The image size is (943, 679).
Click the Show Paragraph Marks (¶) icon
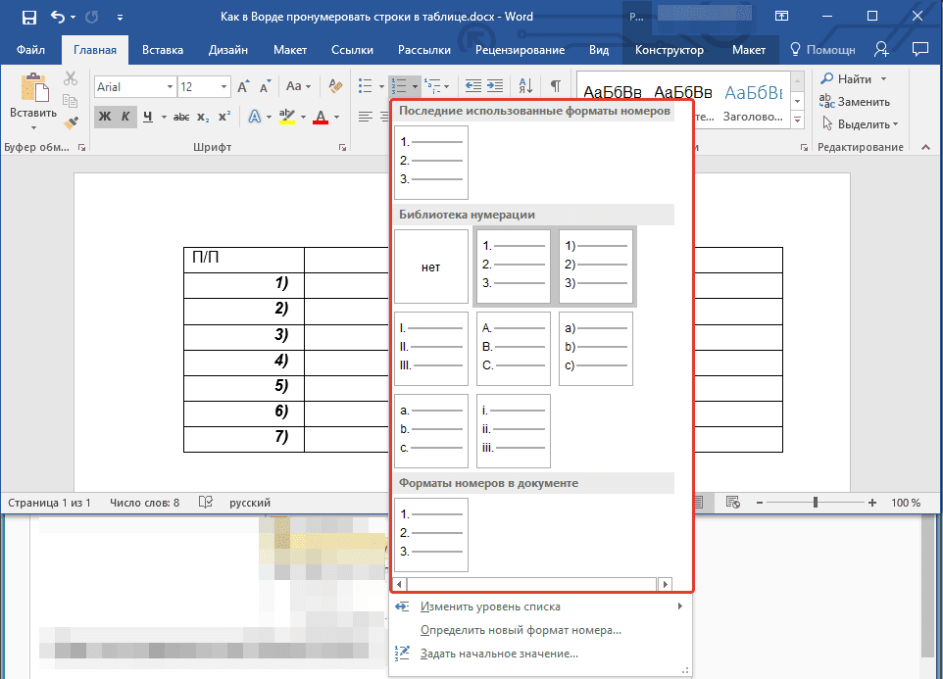tap(555, 86)
